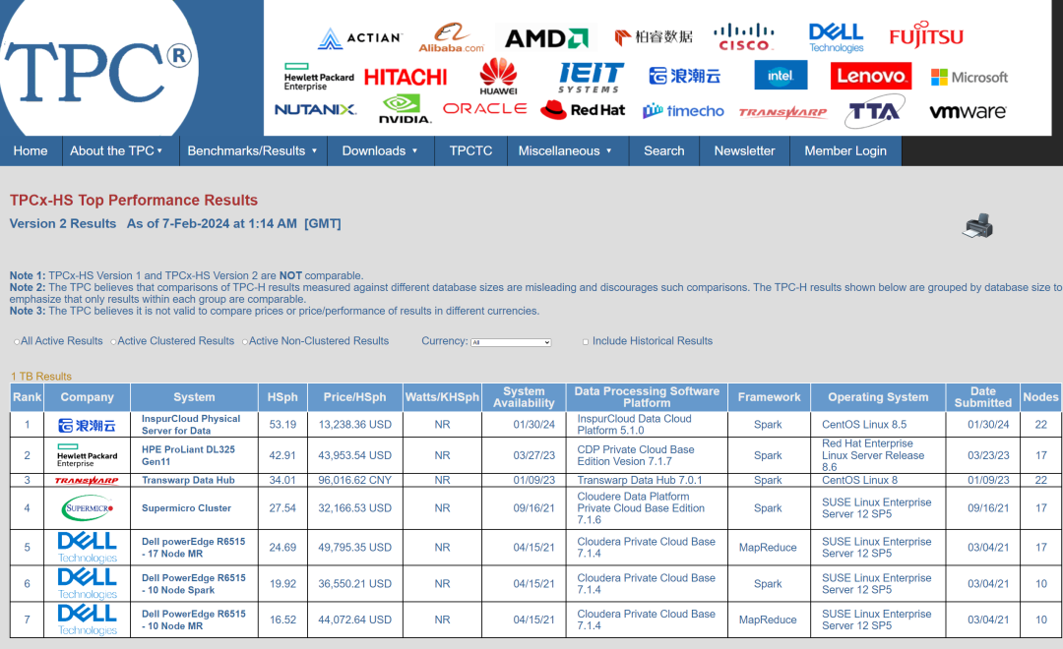Open the Alibaba.com logo

452,38
